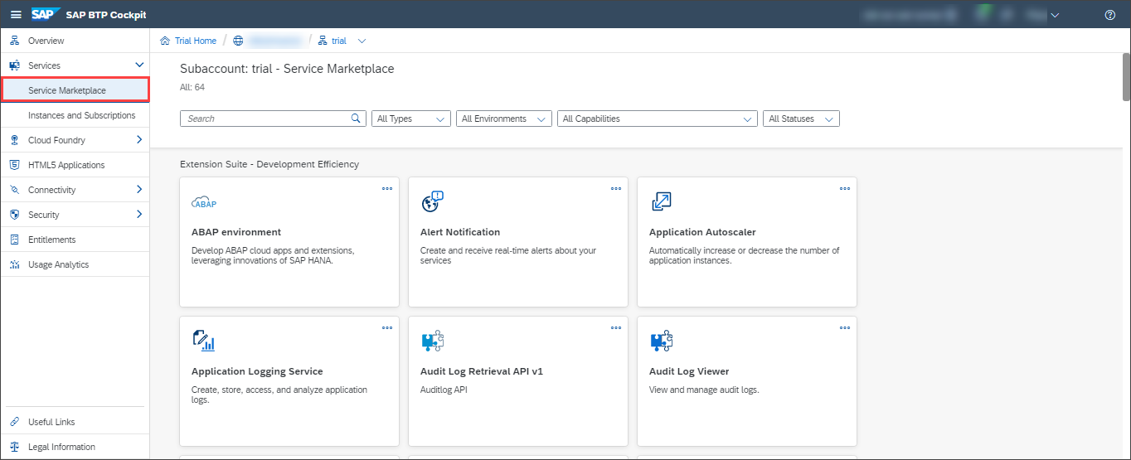Open the Application Logging Service title
The width and height of the screenshot is (1131, 460).
pyautogui.click(x=257, y=371)
